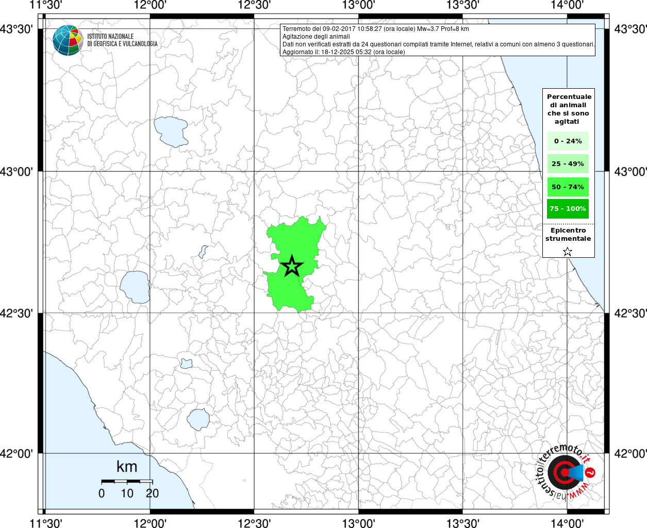The width and height of the screenshot is (647, 528).
Task: Click the large lake northwest of the epicenter
Action: coord(171,131)
